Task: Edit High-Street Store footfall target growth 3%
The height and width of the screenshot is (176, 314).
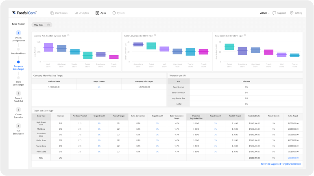Action: click(99, 123)
